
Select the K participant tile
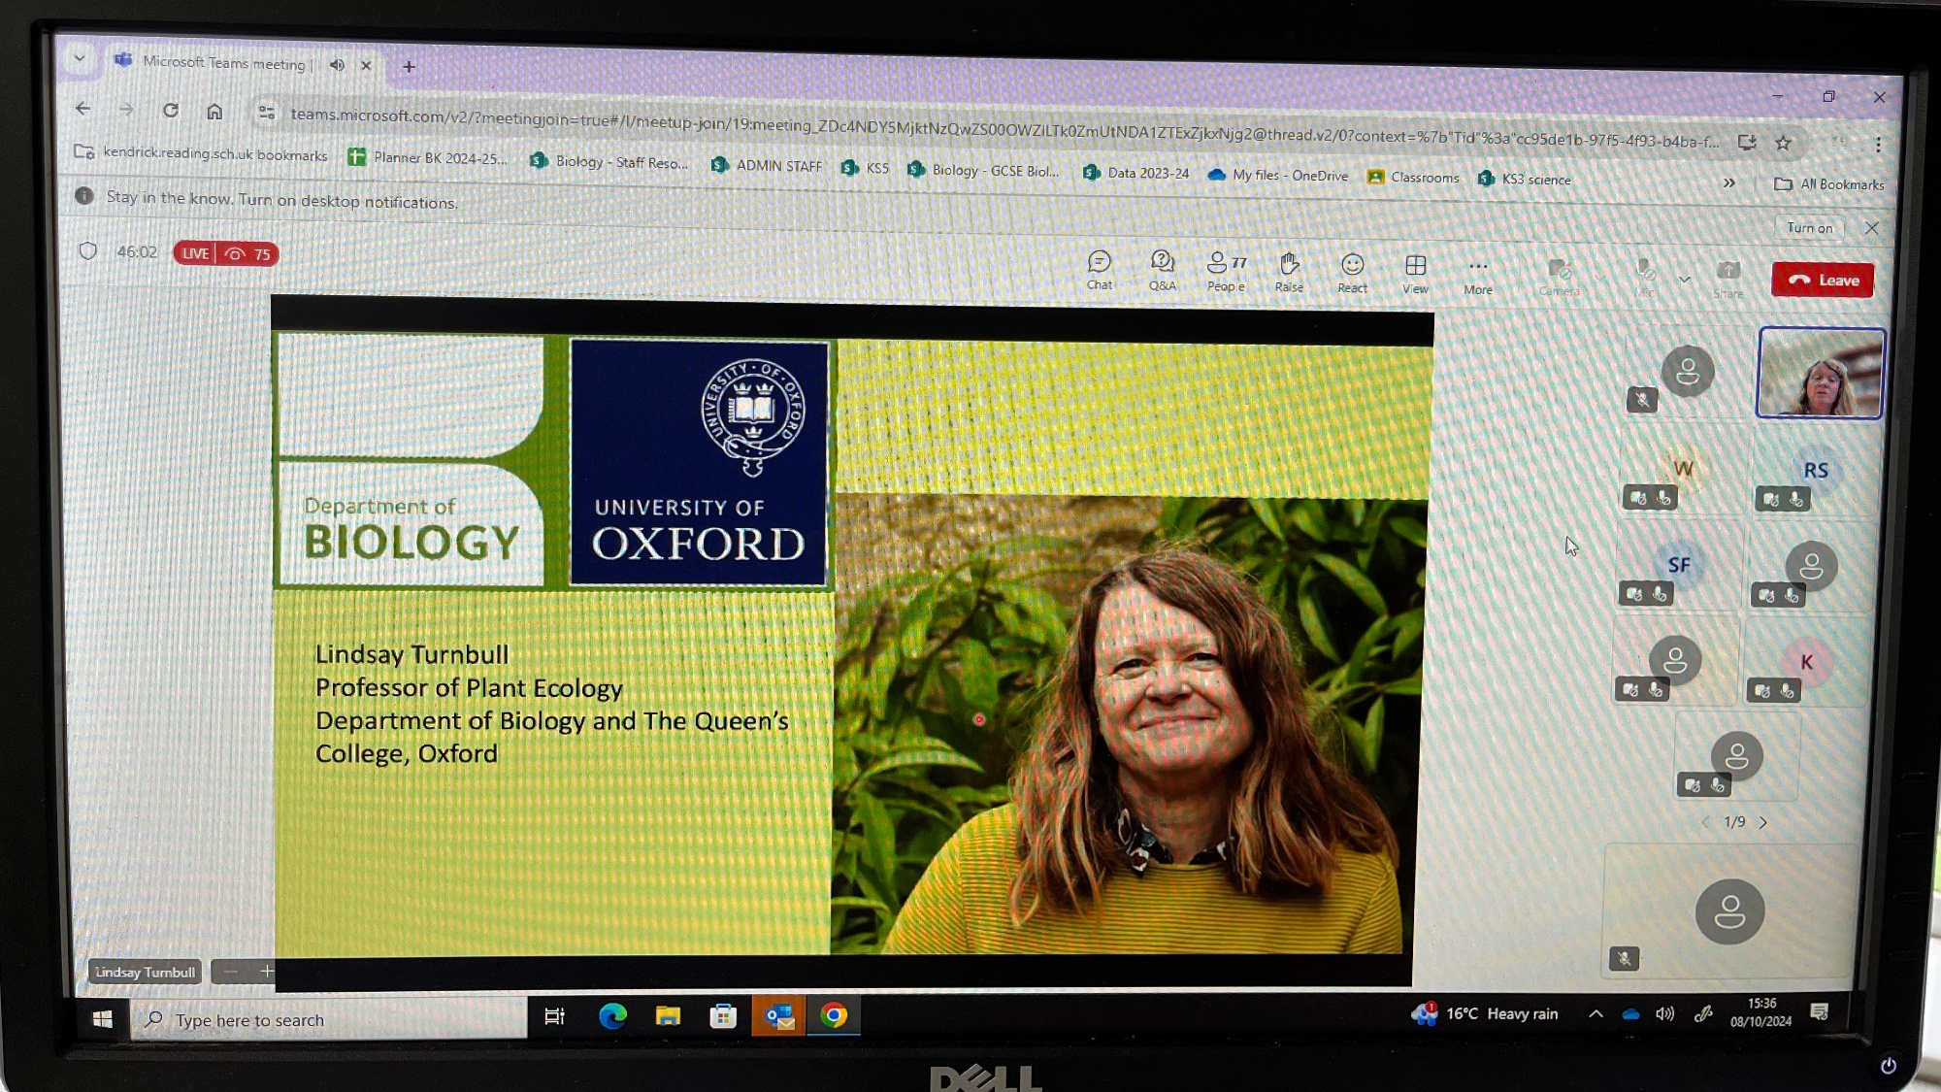[x=1806, y=663]
